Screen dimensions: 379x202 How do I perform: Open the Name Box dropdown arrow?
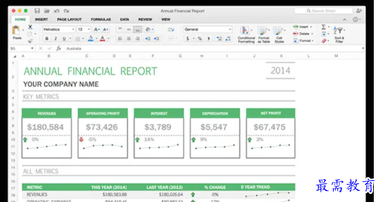click(32, 48)
